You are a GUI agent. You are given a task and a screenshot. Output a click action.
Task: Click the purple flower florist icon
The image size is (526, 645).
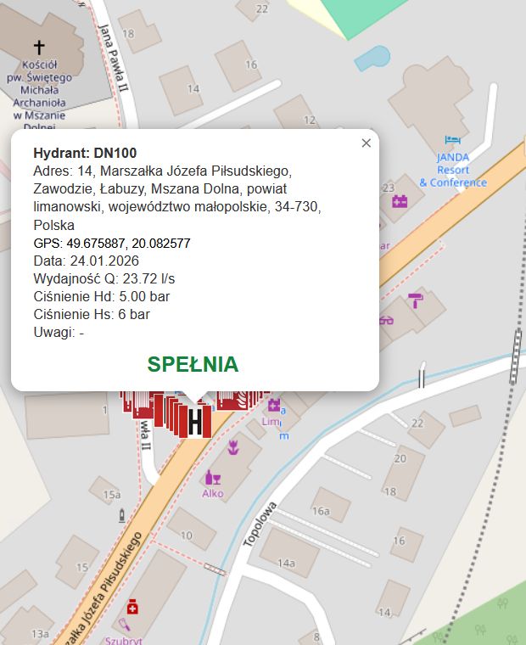point(233,447)
